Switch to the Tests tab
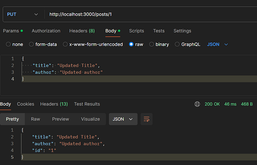 (x=159, y=31)
